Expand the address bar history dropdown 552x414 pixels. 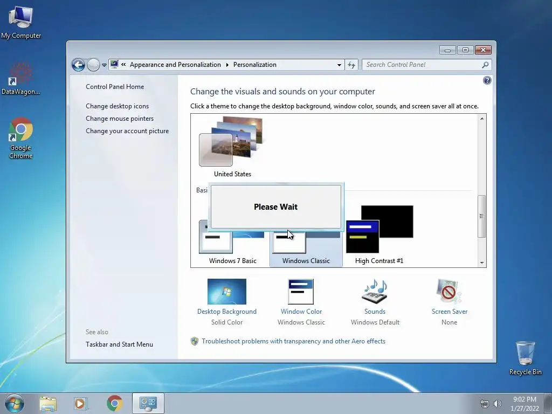339,65
